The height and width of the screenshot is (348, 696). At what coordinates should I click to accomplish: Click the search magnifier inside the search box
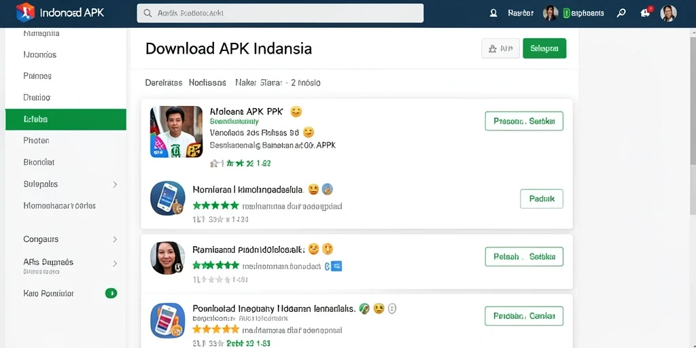147,14
